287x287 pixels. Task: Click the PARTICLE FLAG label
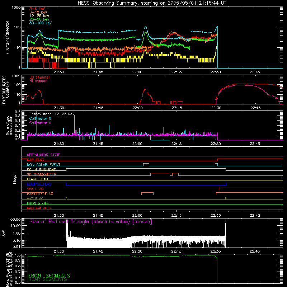pyautogui.click(x=40, y=194)
